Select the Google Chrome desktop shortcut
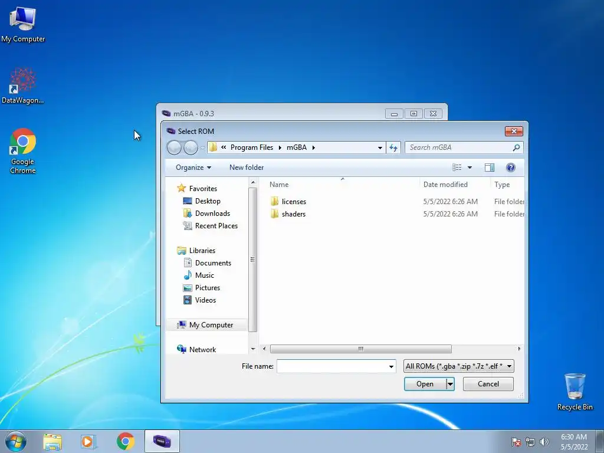This screenshot has width=604, height=453. point(23,151)
